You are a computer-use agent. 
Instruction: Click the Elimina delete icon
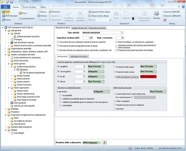[38, 16]
